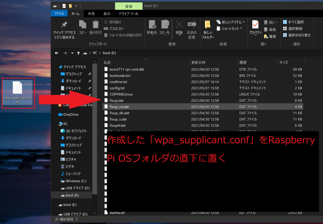
Task: Open OneDrive in the navigation pane
Action: tap(68, 115)
